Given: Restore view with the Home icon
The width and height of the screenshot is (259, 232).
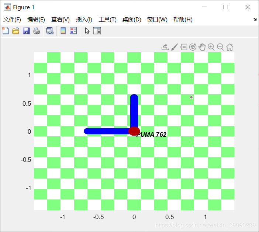Looking at the screenshot, I should [229, 47].
